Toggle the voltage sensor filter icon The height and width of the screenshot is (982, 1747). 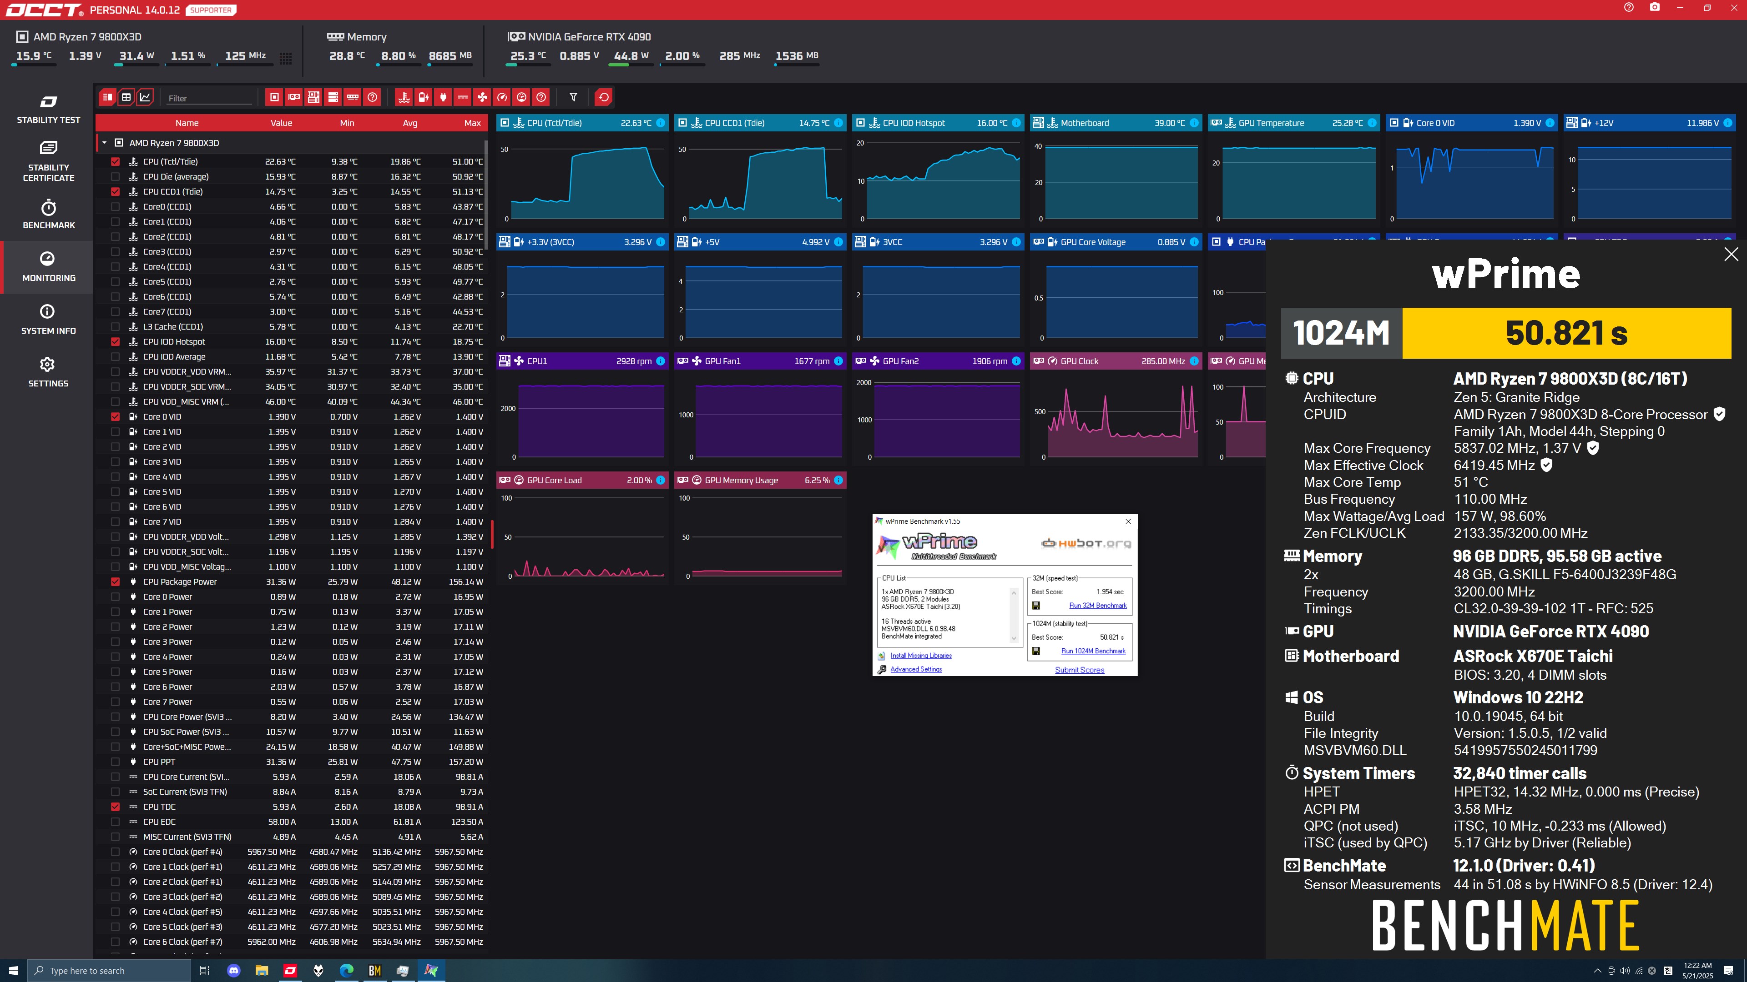coord(424,98)
